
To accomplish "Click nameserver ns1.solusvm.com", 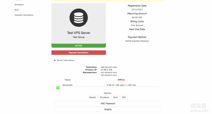I will point(109,73).
